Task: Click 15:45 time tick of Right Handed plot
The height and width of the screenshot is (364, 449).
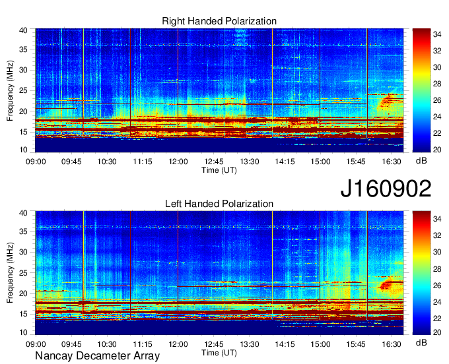Action: 356,162
